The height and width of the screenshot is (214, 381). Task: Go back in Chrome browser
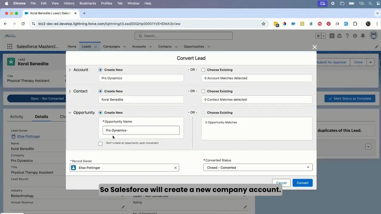coord(5,24)
